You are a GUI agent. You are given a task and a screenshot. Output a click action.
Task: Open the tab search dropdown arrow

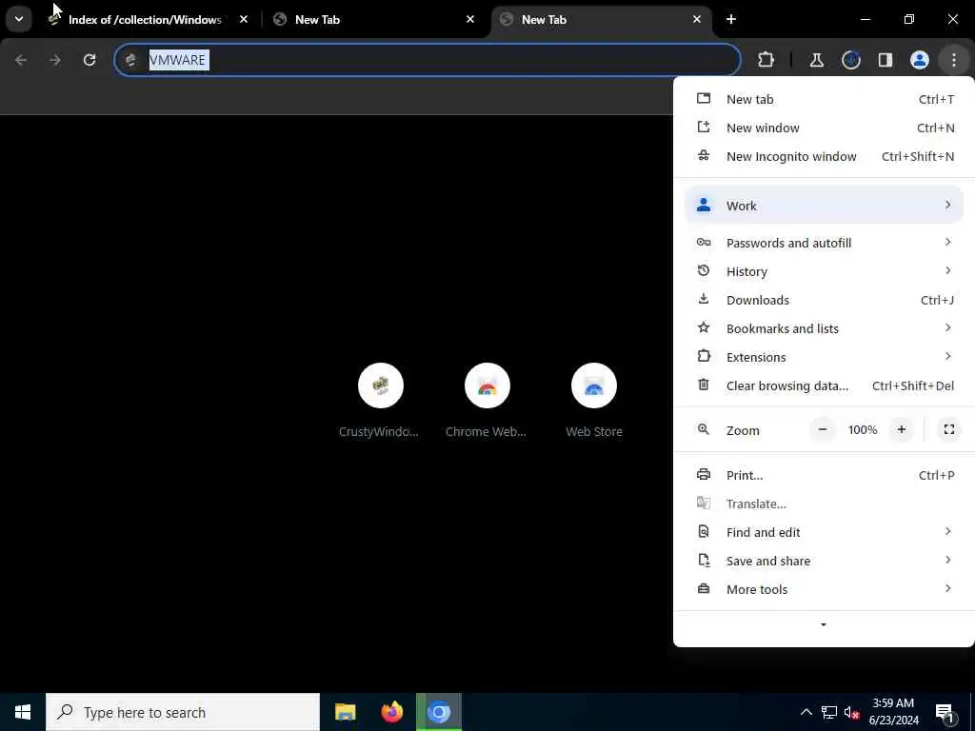click(19, 19)
